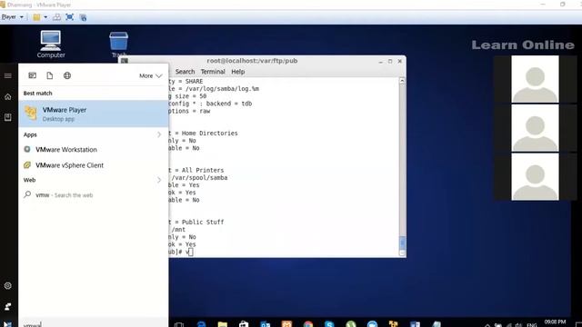Open Google Chrome from taskbar

tap(308, 324)
